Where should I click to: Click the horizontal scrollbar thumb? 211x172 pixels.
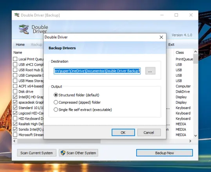[59, 141]
